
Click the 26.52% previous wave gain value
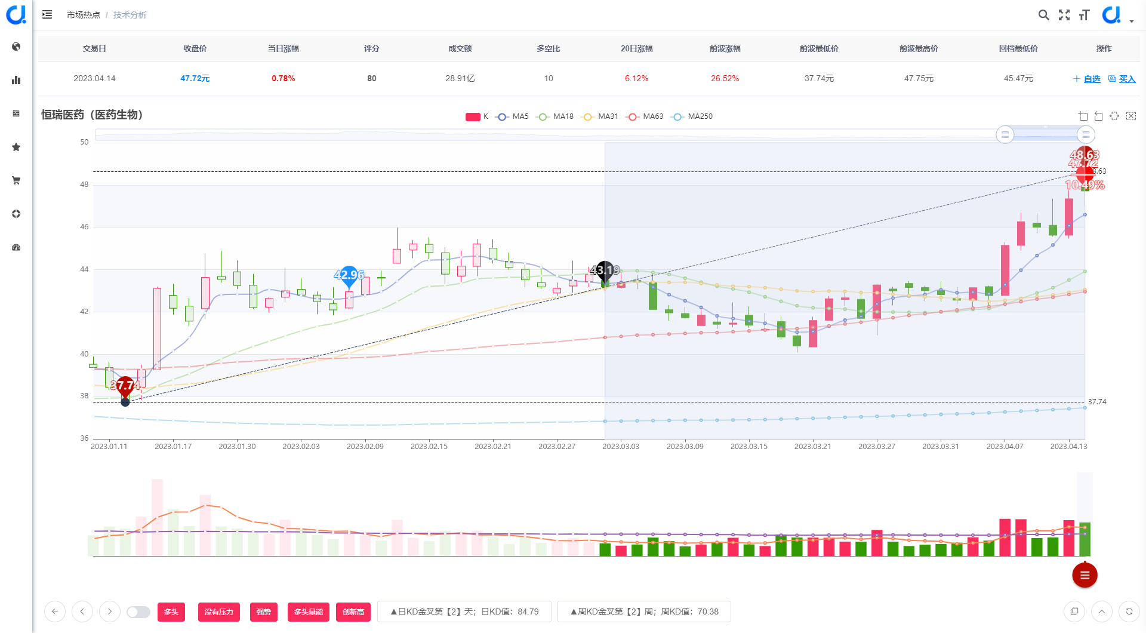(x=725, y=78)
